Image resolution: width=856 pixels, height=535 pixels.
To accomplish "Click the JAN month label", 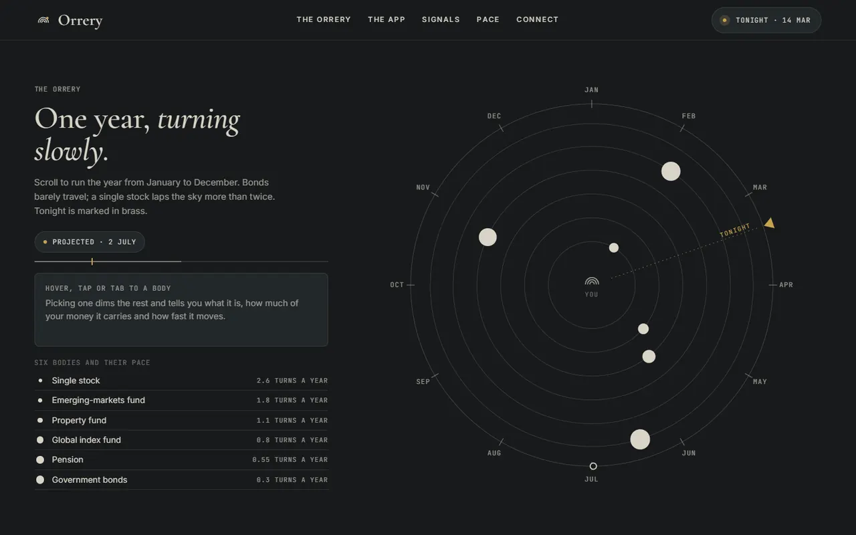I will (x=592, y=90).
